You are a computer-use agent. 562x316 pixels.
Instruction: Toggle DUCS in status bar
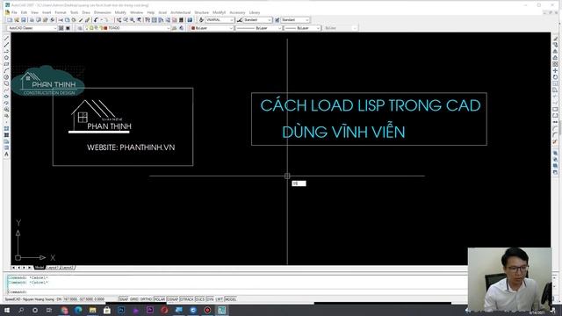click(200, 299)
